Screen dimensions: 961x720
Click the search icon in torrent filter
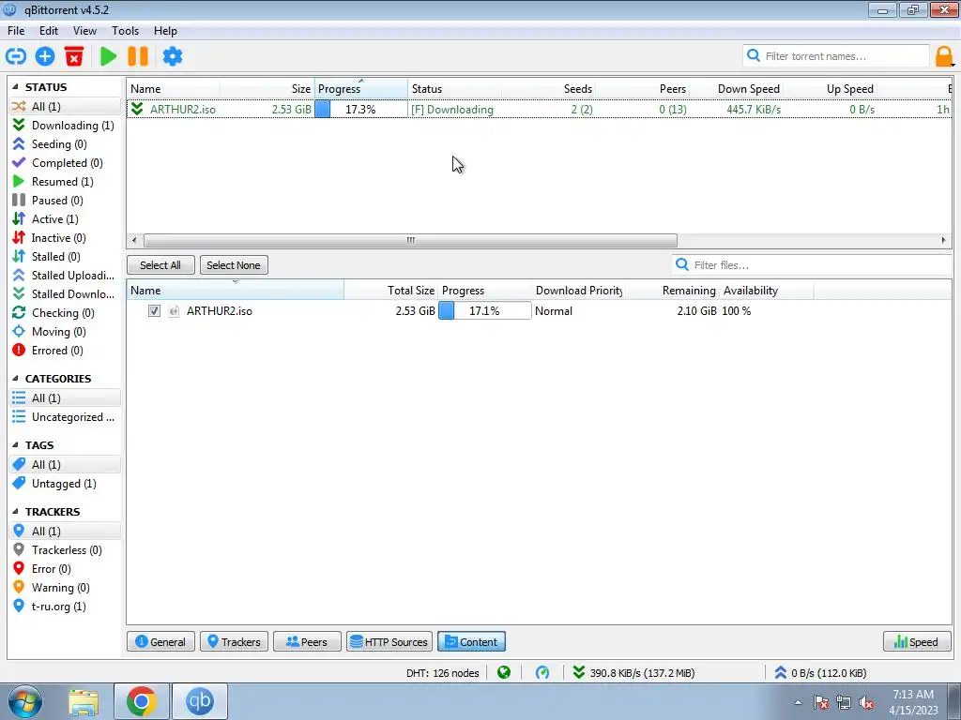tap(754, 55)
